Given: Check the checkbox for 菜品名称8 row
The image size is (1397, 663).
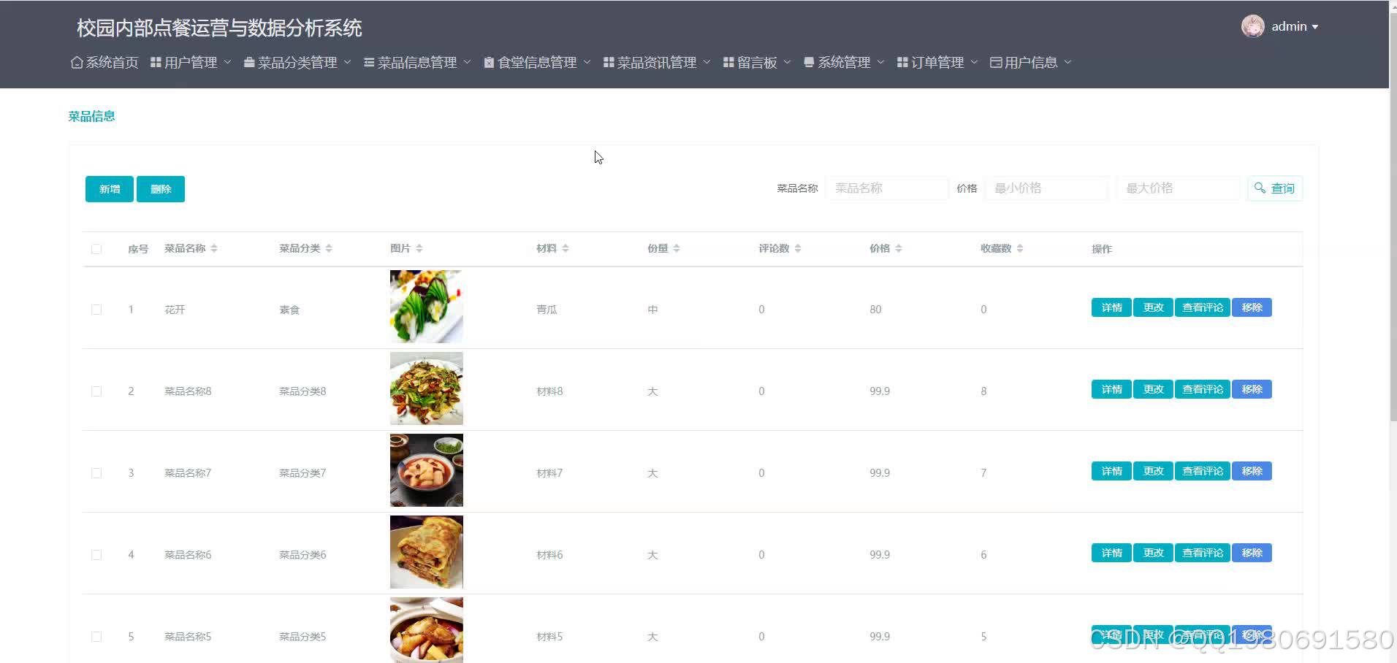Looking at the screenshot, I should pyautogui.click(x=96, y=391).
